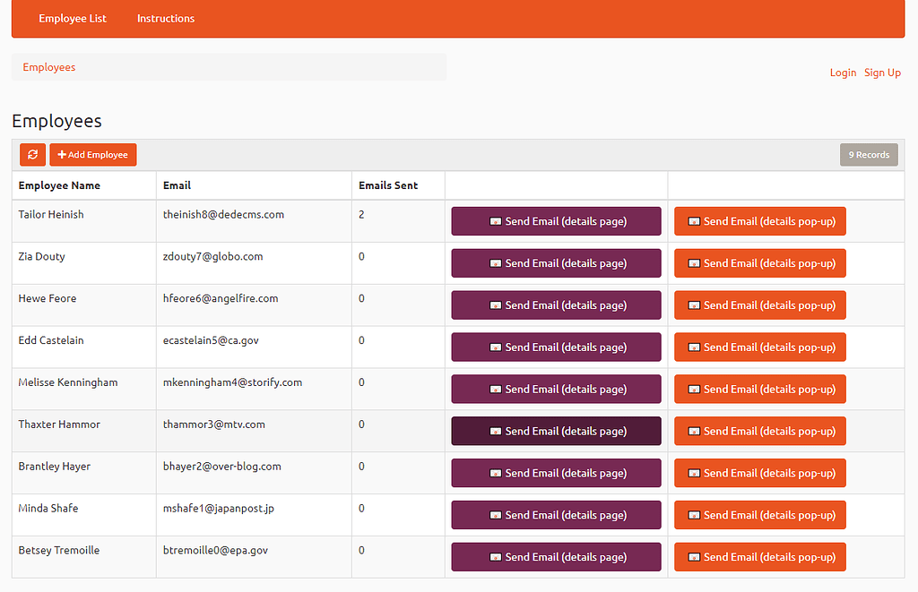Send Email via details page for Edd Castelain

pyautogui.click(x=556, y=347)
